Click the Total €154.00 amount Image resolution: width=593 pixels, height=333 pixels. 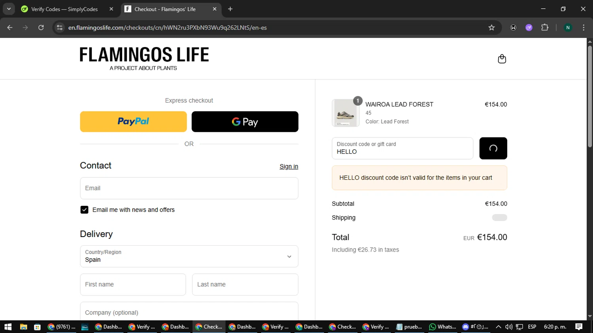click(492, 237)
